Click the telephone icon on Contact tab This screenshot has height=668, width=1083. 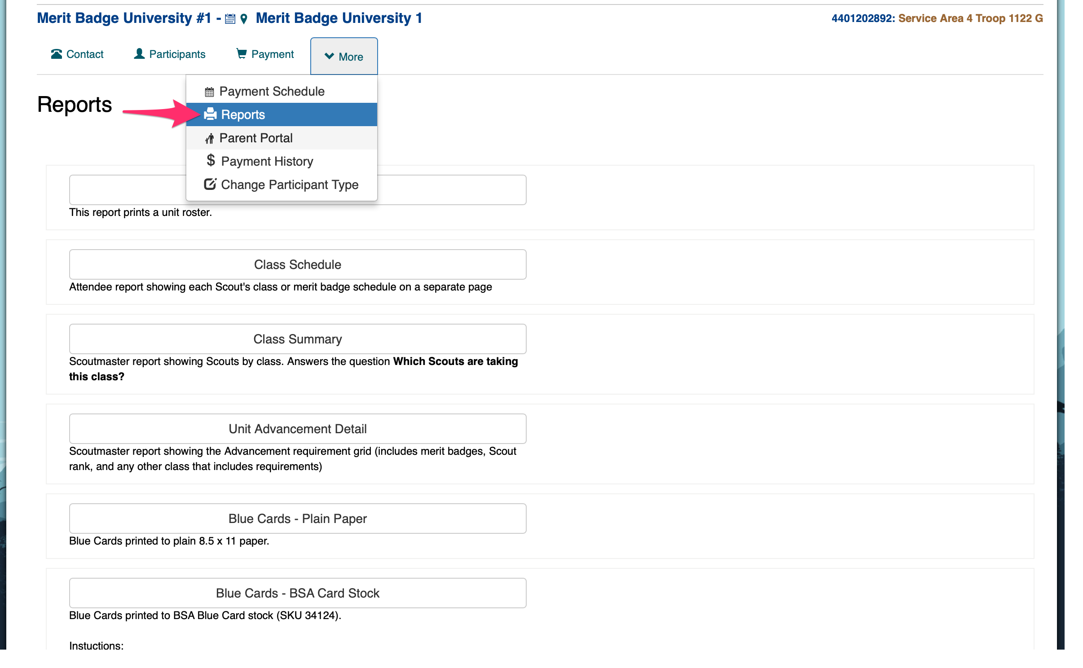pyautogui.click(x=57, y=54)
